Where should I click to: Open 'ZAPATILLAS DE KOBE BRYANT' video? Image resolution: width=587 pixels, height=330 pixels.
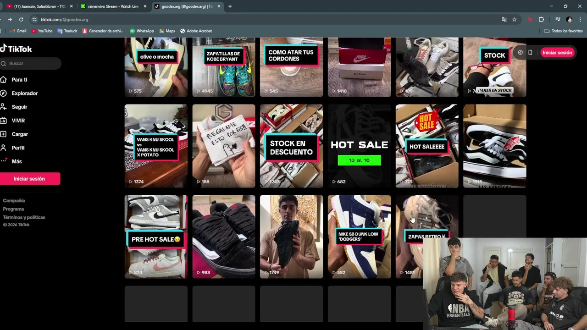tap(224, 67)
